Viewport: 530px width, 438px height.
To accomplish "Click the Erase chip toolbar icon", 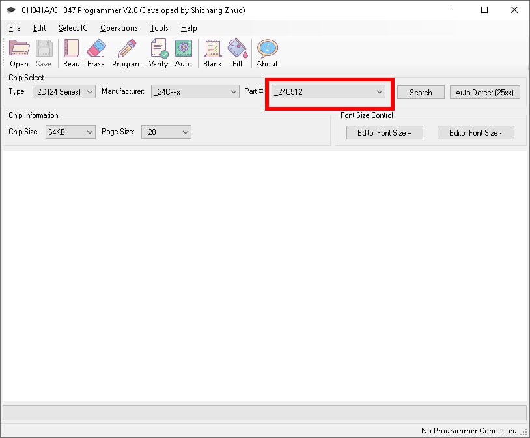I will [x=96, y=53].
